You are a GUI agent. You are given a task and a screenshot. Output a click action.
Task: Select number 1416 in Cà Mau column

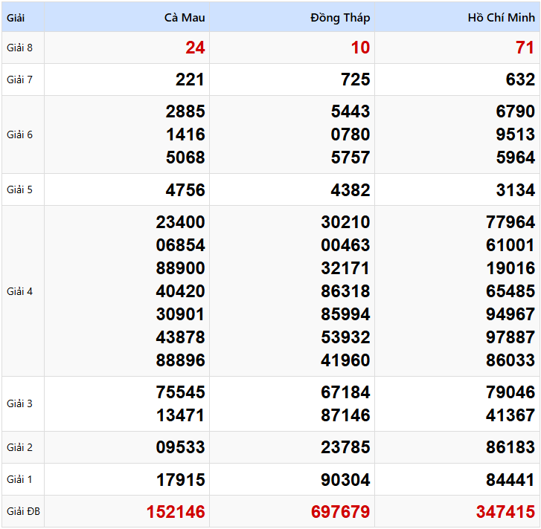click(x=185, y=134)
